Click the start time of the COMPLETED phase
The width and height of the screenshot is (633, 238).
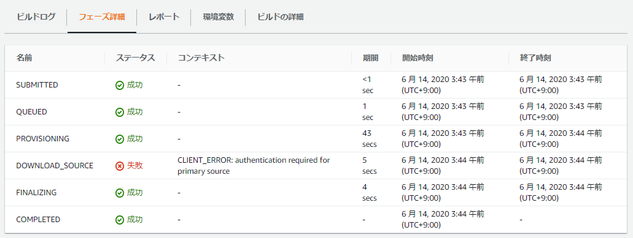coord(443,220)
